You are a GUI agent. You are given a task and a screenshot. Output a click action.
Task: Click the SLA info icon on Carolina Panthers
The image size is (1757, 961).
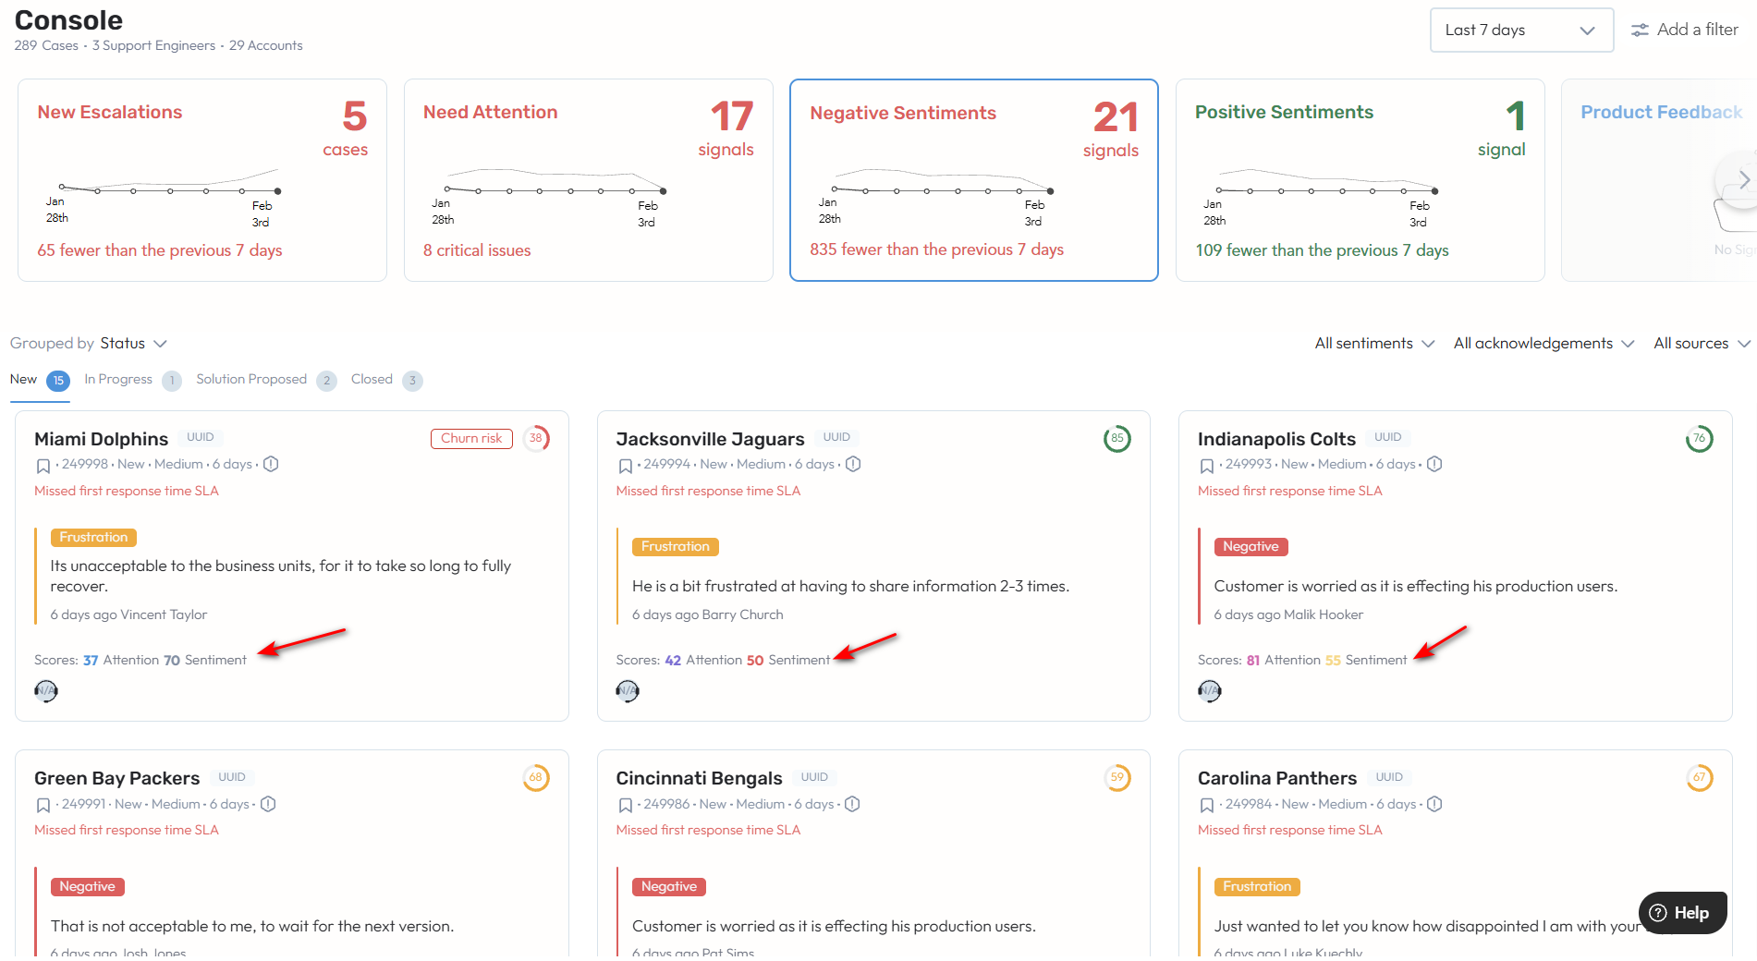pyautogui.click(x=1434, y=804)
